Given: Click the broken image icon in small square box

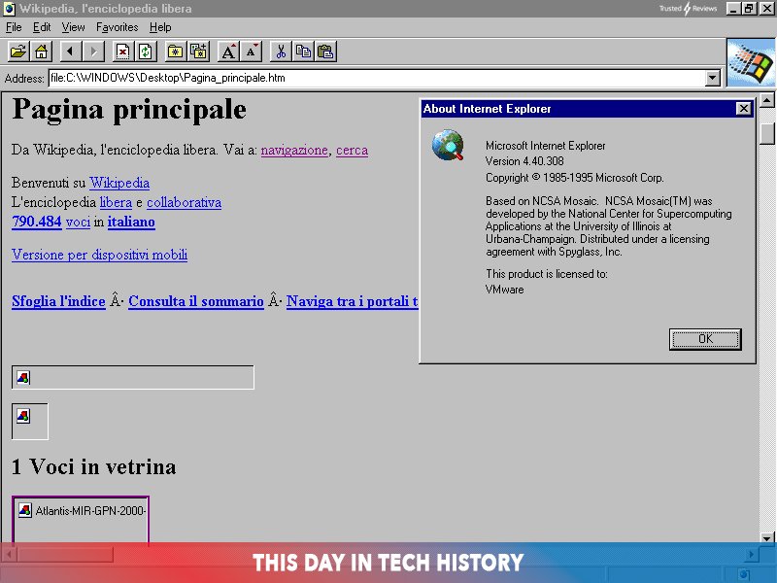Looking at the screenshot, I should (23, 416).
